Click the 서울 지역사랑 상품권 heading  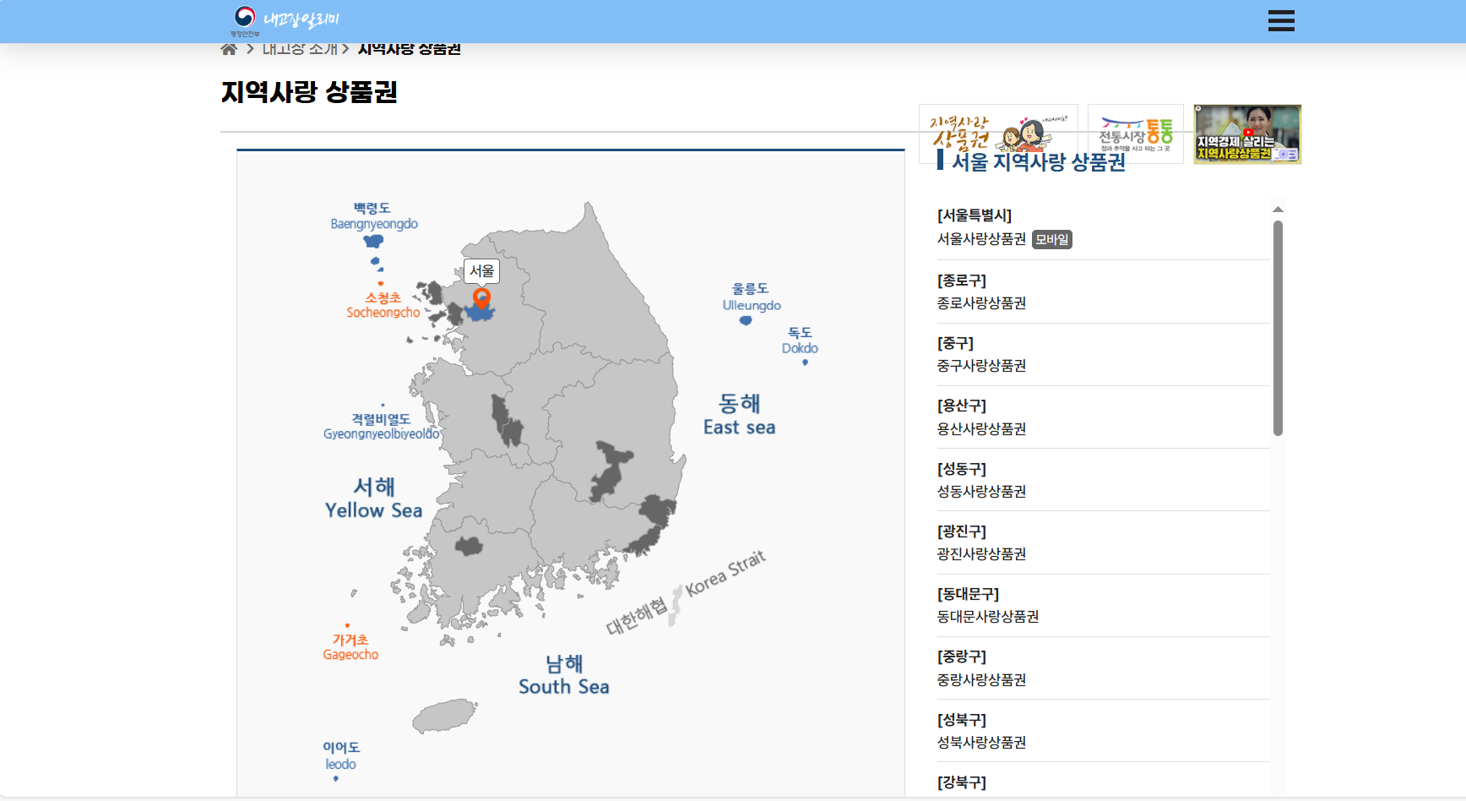coord(1039,161)
